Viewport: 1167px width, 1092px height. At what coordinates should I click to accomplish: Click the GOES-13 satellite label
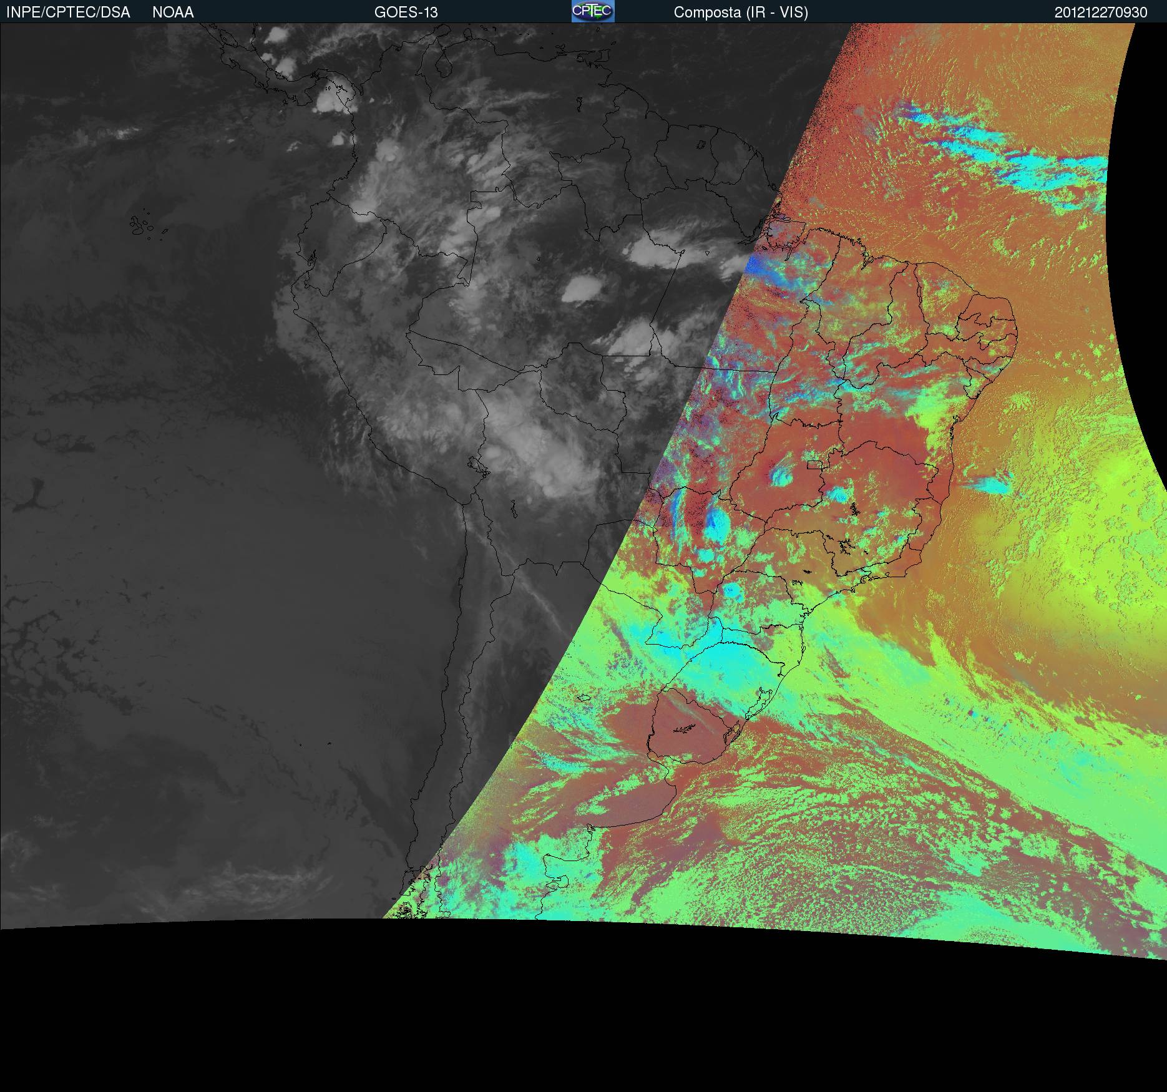(406, 12)
